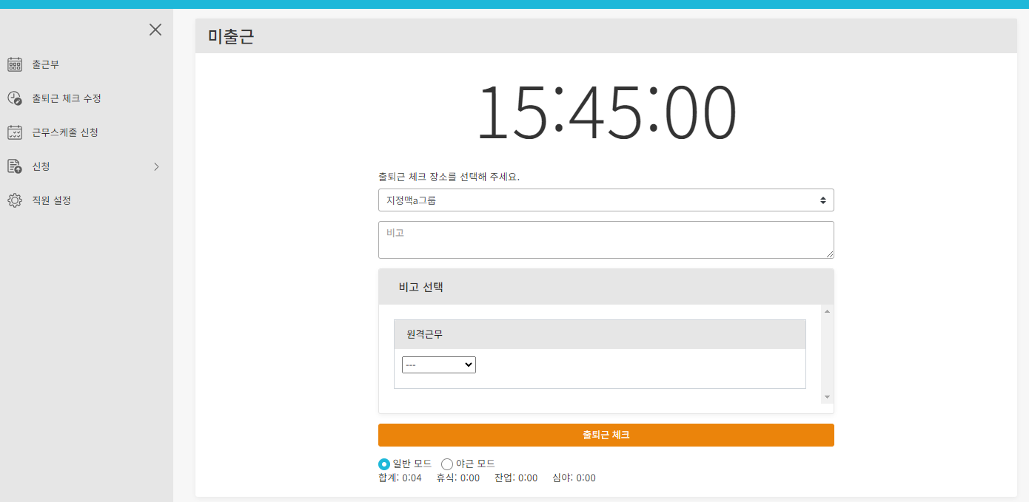Choose the 근무스케줄 신청 menu text
The width and height of the screenshot is (1029, 502).
click(65, 132)
